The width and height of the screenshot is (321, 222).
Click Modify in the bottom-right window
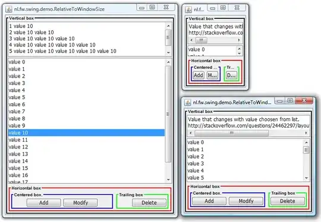tap(246, 201)
